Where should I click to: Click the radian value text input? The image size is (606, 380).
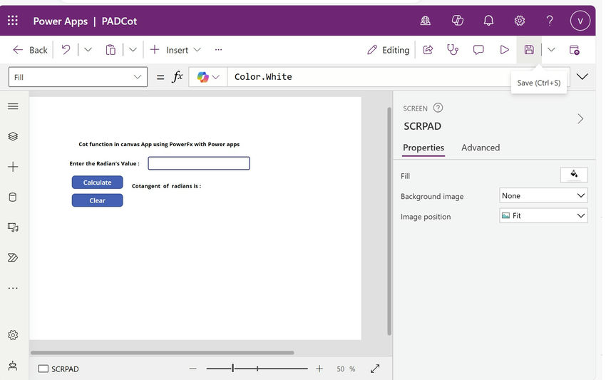click(199, 163)
